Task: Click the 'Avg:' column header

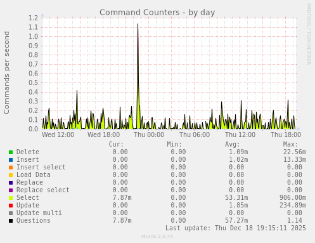Action: 233,144
